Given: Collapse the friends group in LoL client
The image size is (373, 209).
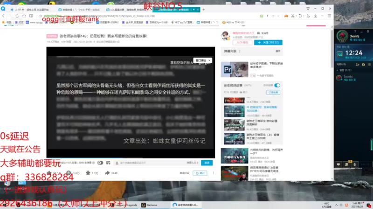Looking at the screenshot, I should 337,70.
